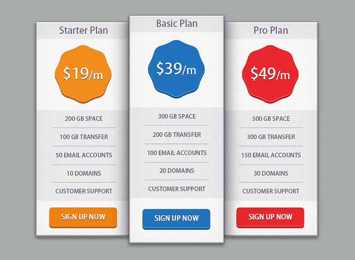Click the 500 GB Space feature row

click(x=271, y=119)
